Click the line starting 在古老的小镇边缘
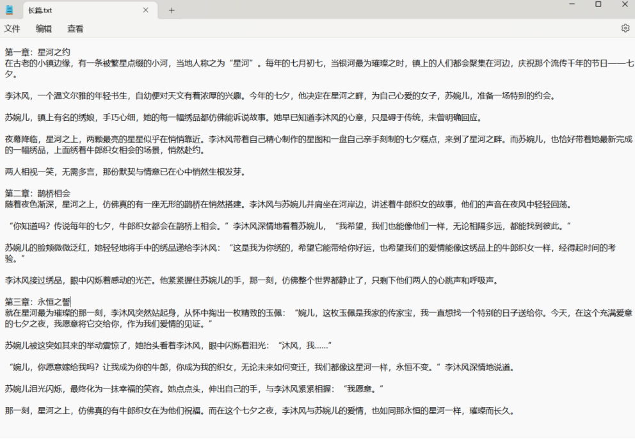This screenshot has width=635, height=439. [319, 63]
